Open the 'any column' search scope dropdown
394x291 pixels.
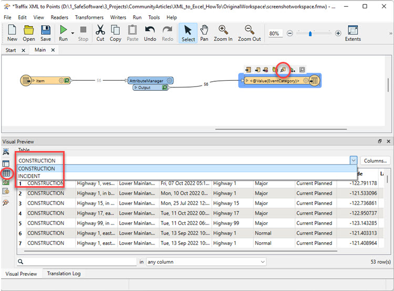click(206, 262)
